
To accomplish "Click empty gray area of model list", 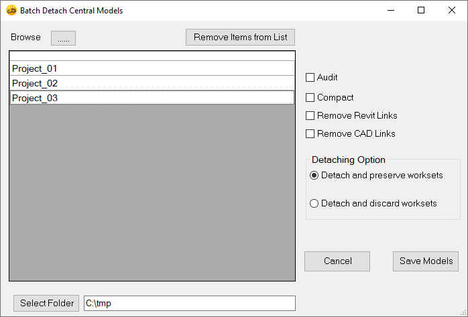I will [152, 194].
